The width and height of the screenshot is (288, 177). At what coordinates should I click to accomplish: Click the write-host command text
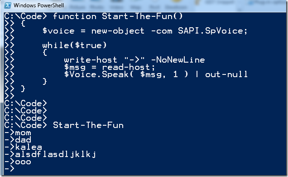point(91,60)
